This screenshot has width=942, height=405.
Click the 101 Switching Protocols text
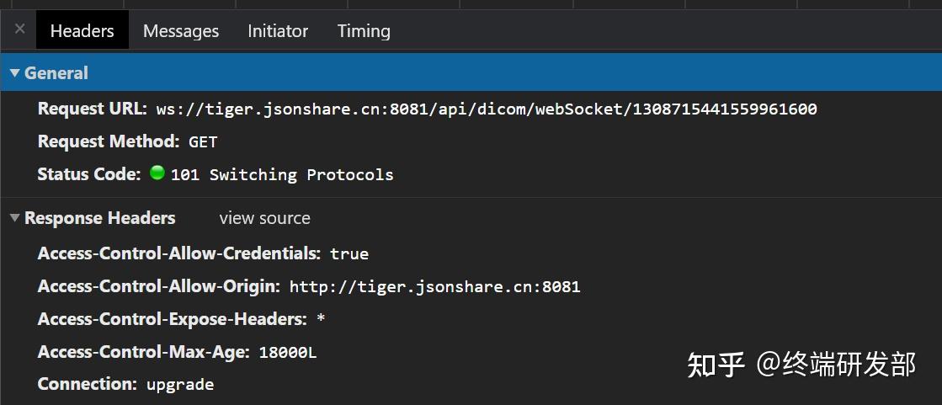pos(282,174)
